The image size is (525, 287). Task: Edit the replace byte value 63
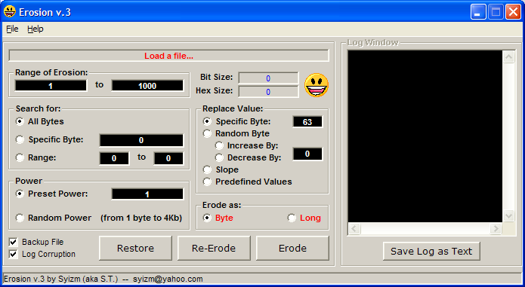tap(307, 122)
